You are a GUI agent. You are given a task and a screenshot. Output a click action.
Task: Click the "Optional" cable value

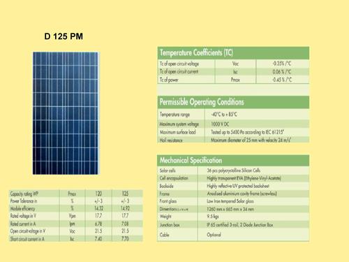[x=214, y=235]
